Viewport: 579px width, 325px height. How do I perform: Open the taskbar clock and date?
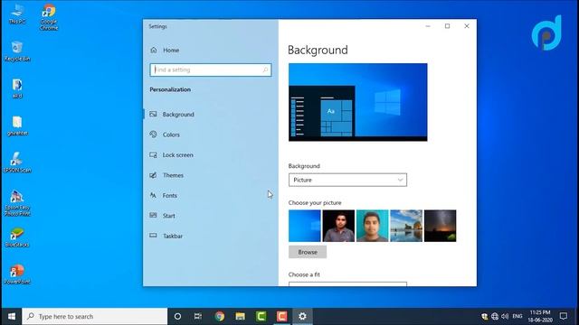(540, 316)
